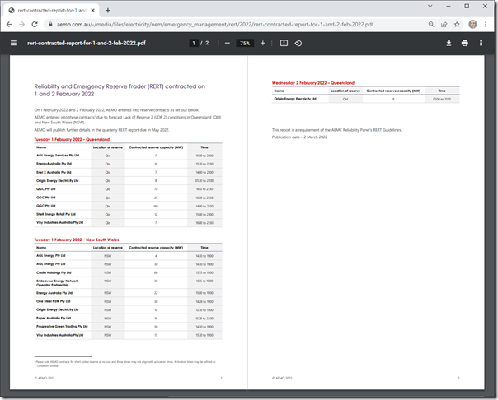Zoom out the PDF with minus button

(228, 43)
